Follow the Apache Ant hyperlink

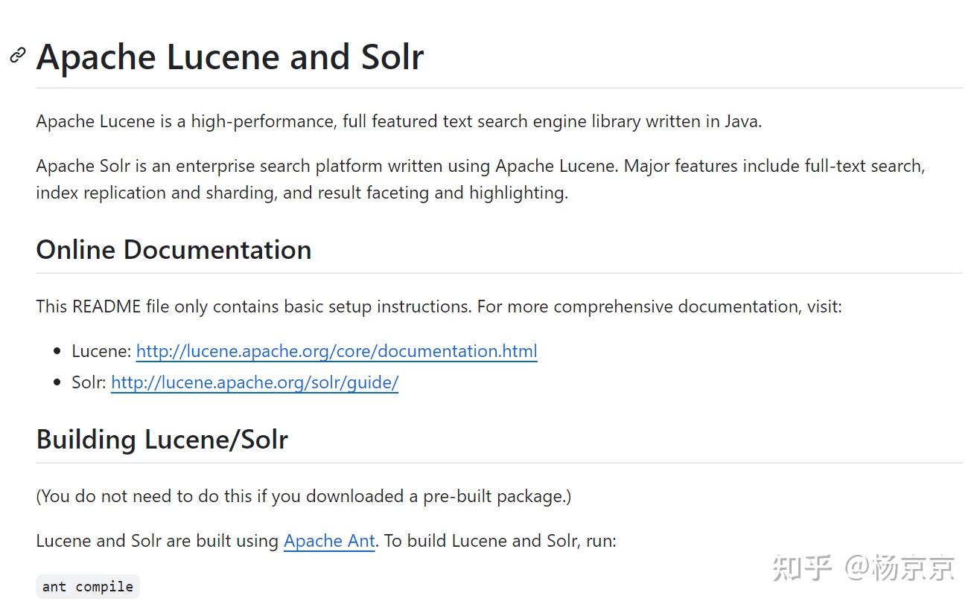coord(329,541)
